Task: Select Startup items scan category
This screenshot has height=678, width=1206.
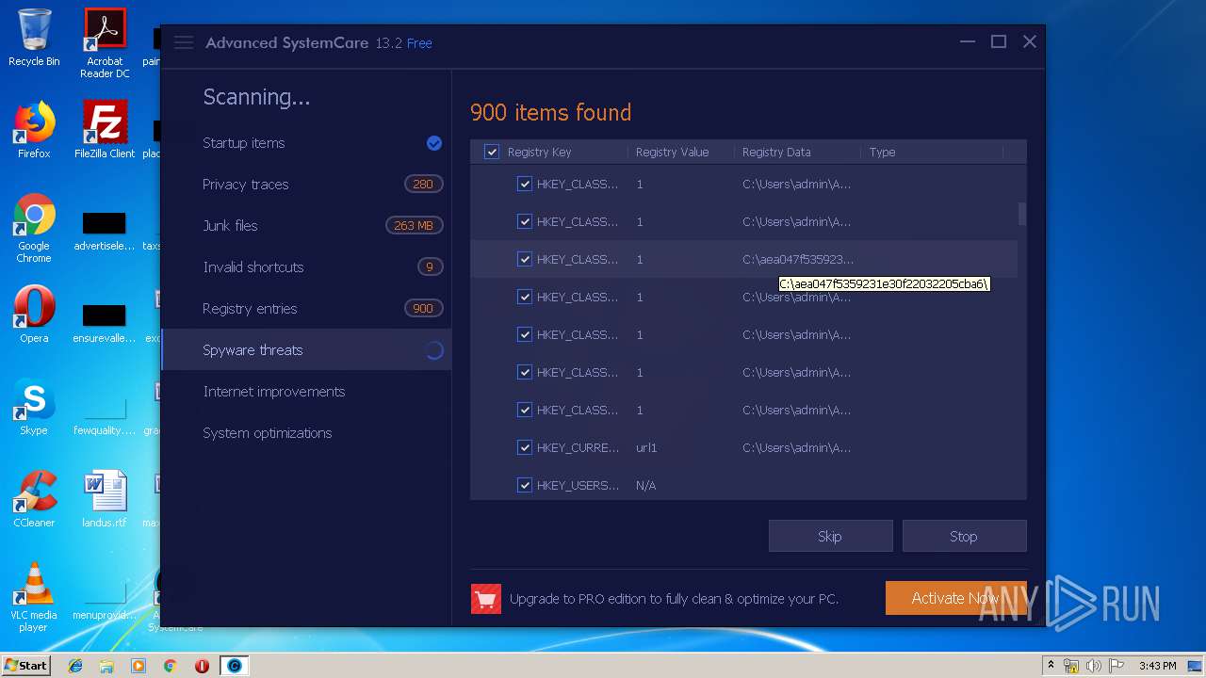Action: 306,143
